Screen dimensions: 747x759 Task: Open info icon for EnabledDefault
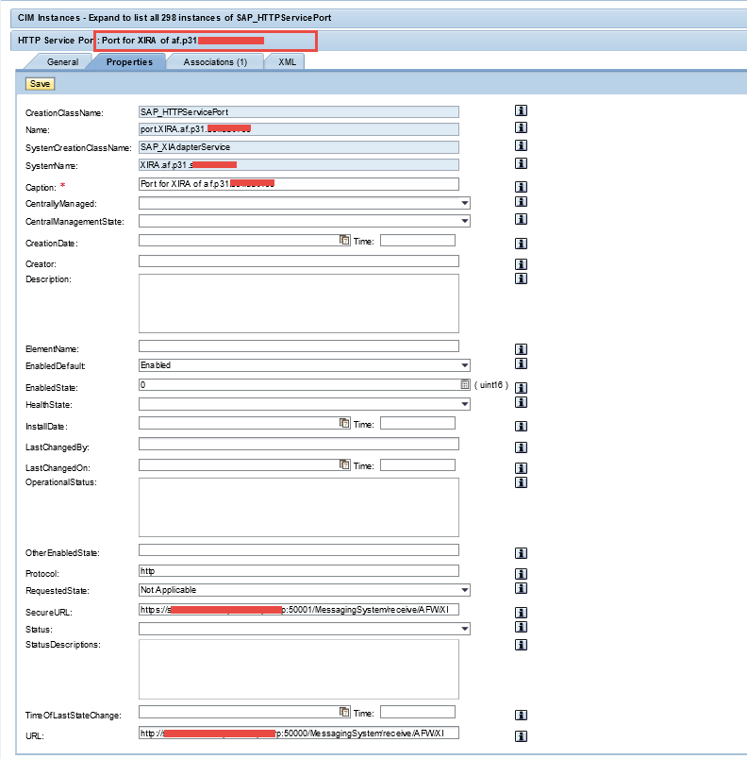(521, 363)
